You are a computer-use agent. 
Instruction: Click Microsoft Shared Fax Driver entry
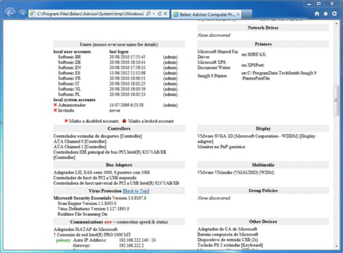click(217, 54)
